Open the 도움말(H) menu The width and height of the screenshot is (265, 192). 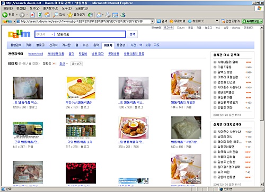coord(82,8)
